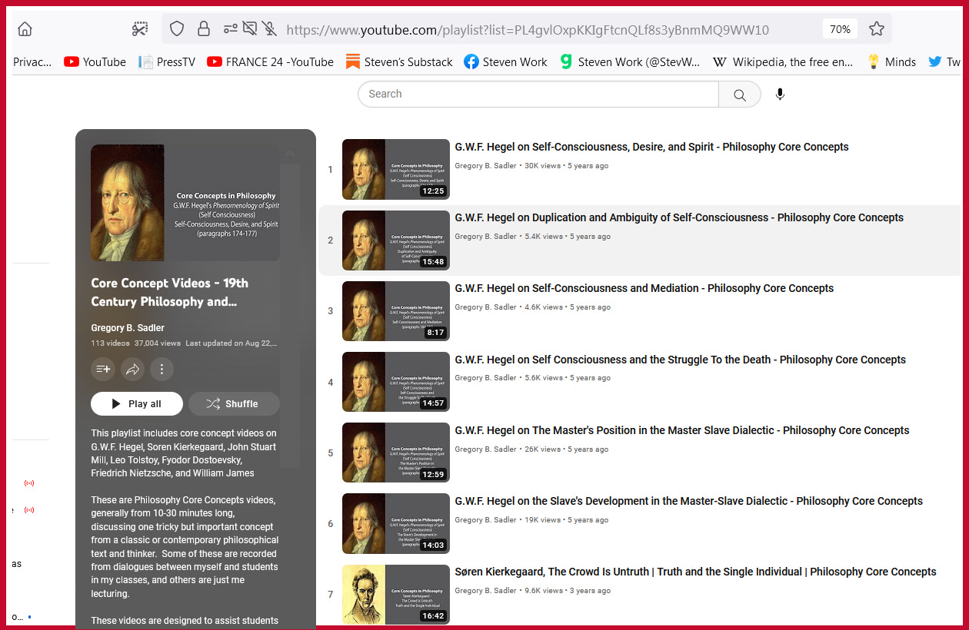Click the padlock site security icon
Viewport: 969px width, 630px height.
coord(204,29)
